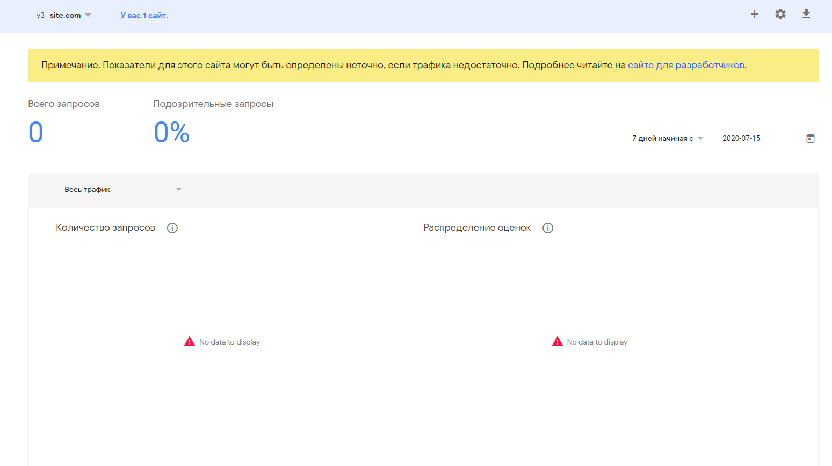
Task: Click the Количество запросов chart title
Action: [105, 228]
